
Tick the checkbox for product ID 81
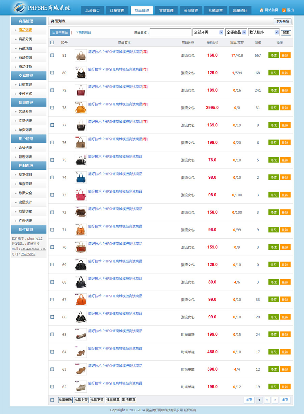pyautogui.click(x=52, y=55)
